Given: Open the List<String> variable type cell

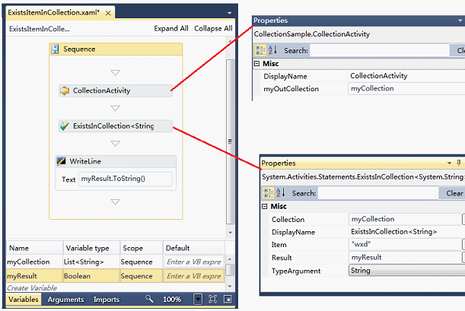Looking at the screenshot, I should tap(91, 262).
